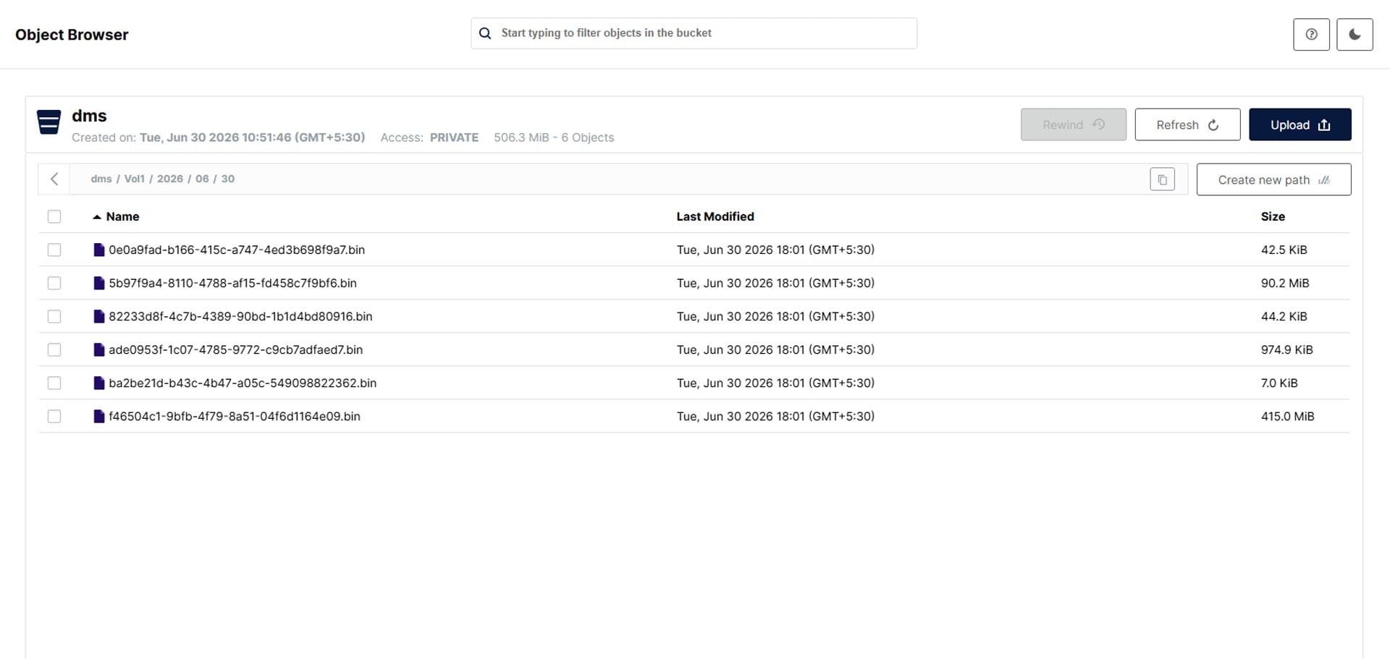
Task: Go to 2026 in breadcrumb path
Action: (x=170, y=179)
